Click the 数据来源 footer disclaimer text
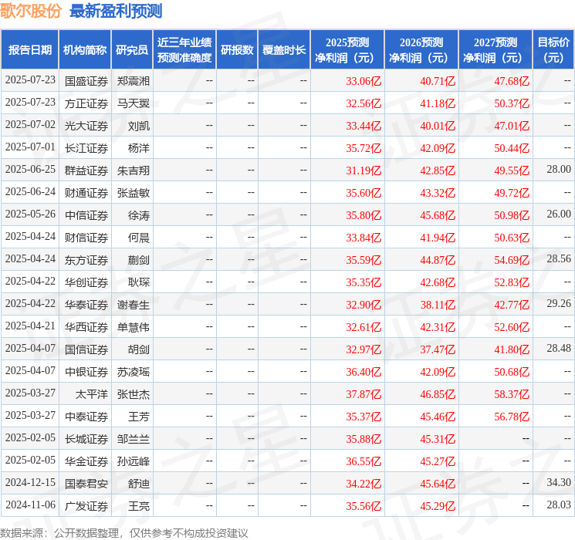The width and height of the screenshot is (575, 540). [124, 532]
